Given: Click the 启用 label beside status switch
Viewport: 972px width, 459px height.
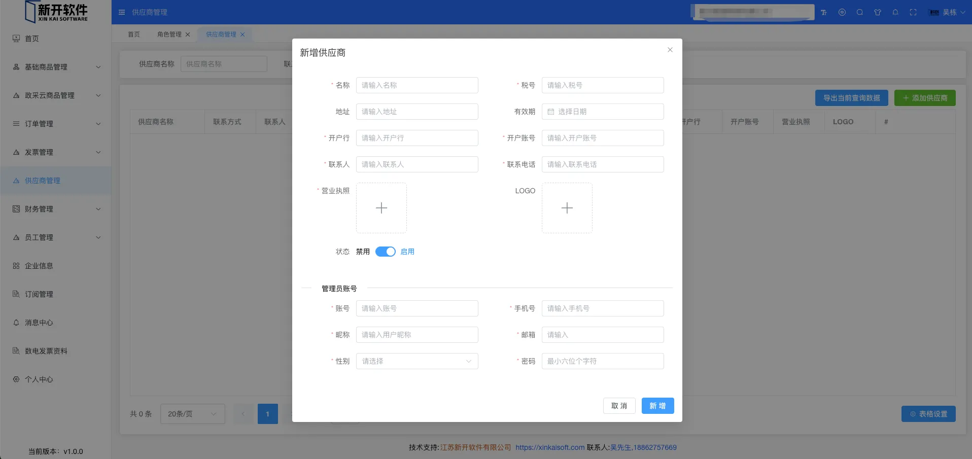Looking at the screenshot, I should click(x=407, y=252).
